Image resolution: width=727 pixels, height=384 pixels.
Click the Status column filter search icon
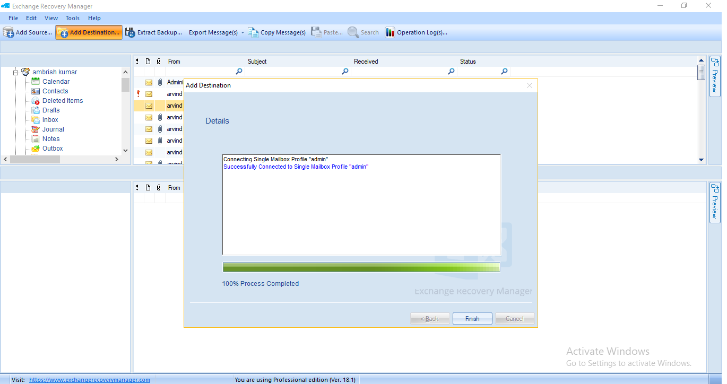tap(504, 71)
